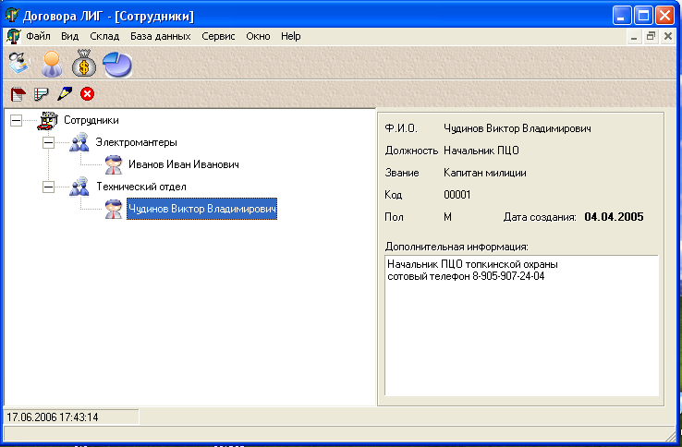Click the Пол value М

pyautogui.click(x=447, y=216)
